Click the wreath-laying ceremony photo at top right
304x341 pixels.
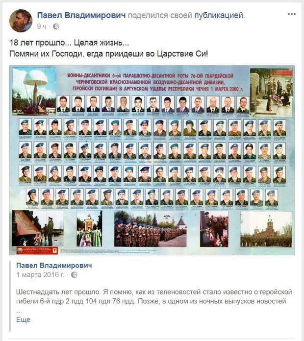271,93
